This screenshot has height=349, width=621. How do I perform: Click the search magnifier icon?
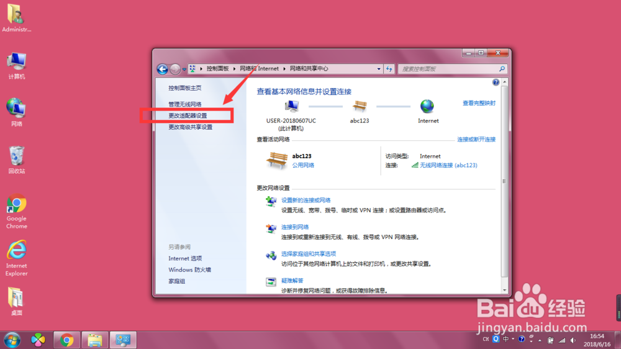coord(502,69)
